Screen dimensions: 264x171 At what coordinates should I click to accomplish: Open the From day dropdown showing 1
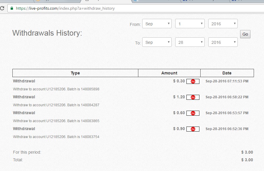(190, 24)
